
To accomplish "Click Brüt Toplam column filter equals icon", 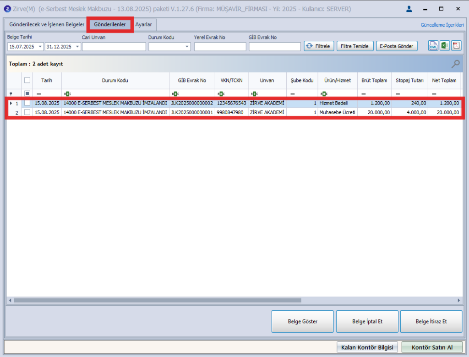I will (363, 93).
